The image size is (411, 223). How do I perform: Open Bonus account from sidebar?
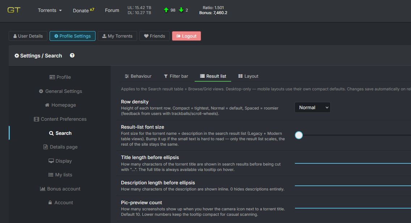pyautogui.click(x=60, y=189)
